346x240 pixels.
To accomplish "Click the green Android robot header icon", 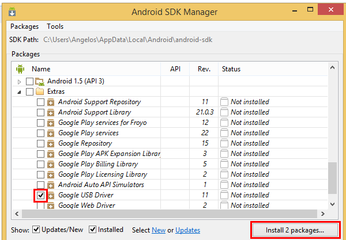I will [x=20, y=69].
